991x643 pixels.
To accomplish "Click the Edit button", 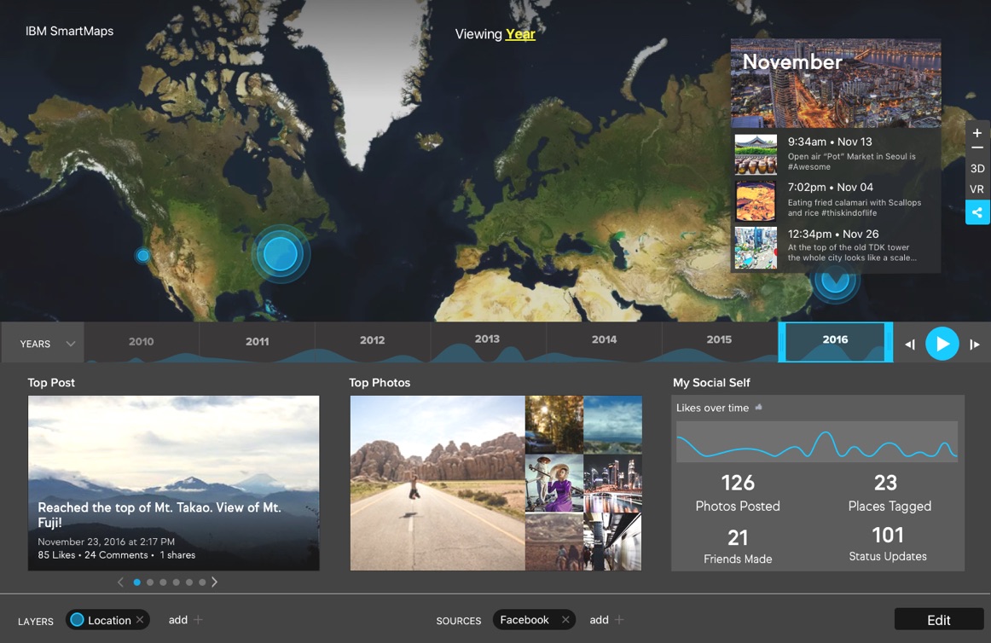I will click(x=938, y=620).
